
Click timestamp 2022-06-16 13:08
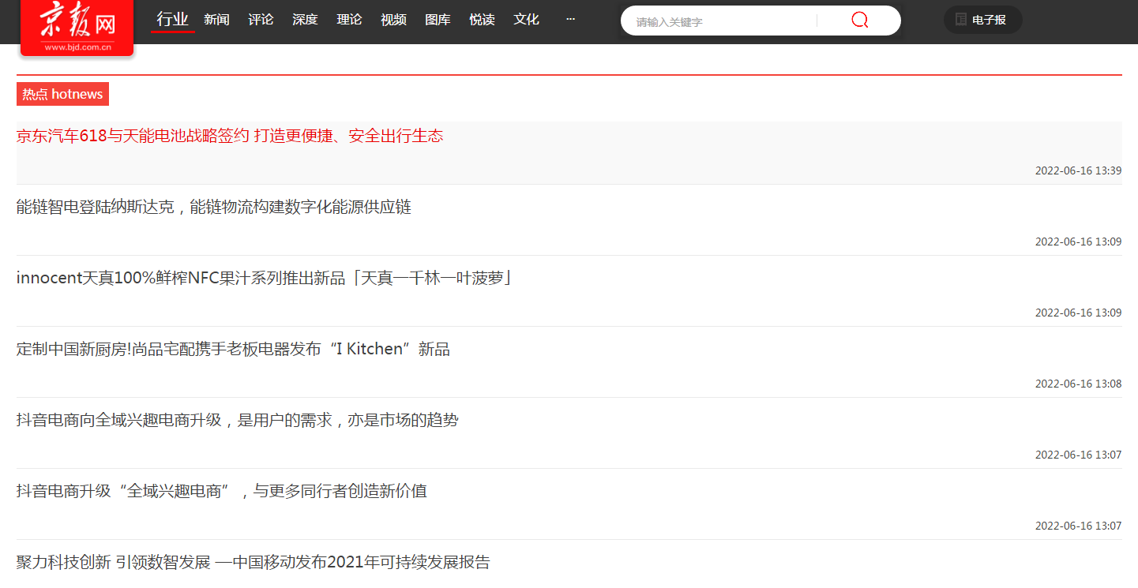tap(1078, 384)
